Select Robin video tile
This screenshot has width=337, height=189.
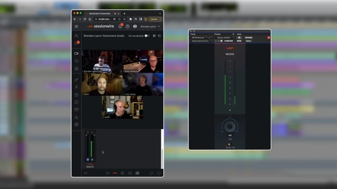click(x=122, y=107)
